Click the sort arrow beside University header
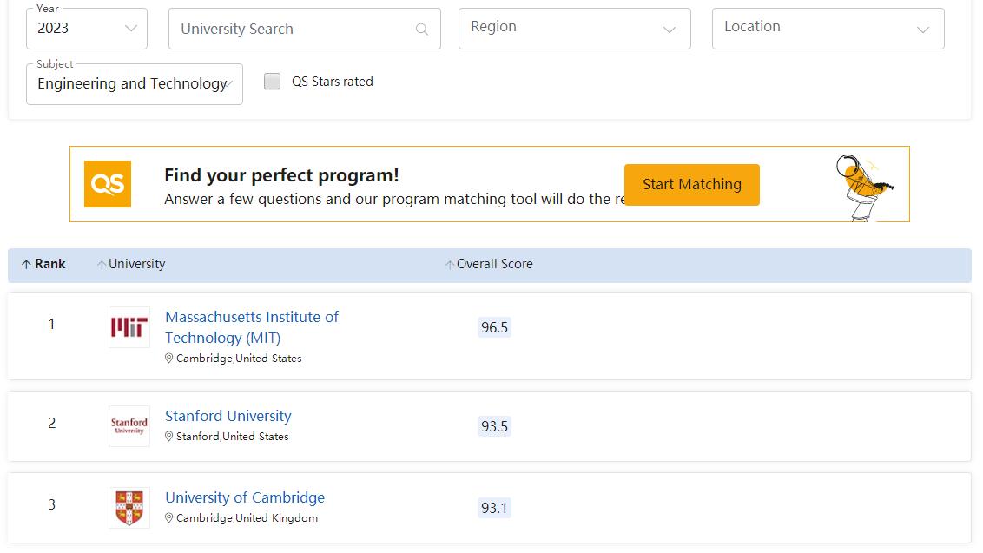Image resolution: width=983 pixels, height=553 pixels. tap(102, 265)
